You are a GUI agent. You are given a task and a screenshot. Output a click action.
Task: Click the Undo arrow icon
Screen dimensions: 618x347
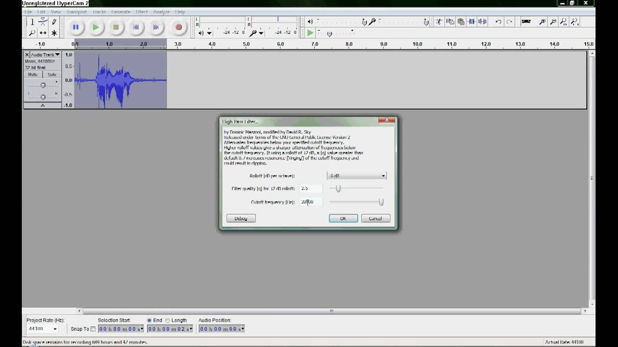coord(498,22)
